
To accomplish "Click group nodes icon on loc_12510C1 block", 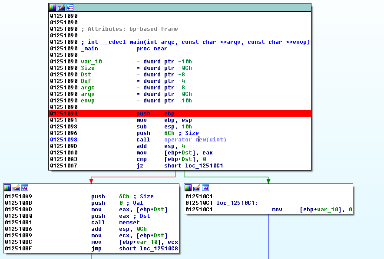I will pyautogui.click(x=205, y=188).
